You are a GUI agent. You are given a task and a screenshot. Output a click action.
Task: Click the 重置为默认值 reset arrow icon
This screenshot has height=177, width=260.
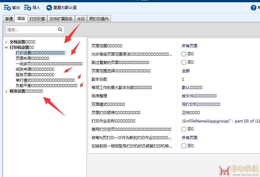(x=49, y=8)
